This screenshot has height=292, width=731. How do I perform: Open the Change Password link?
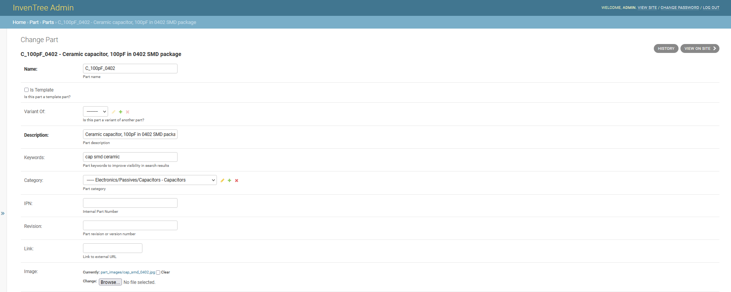coord(679,8)
